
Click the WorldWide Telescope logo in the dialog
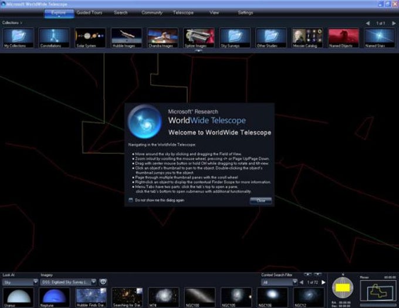(x=145, y=121)
